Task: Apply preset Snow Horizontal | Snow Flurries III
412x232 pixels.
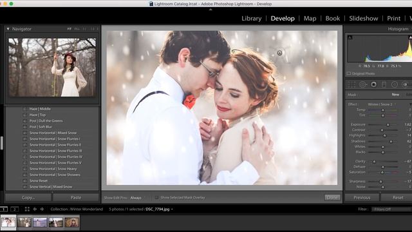Action: tap(56, 151)
